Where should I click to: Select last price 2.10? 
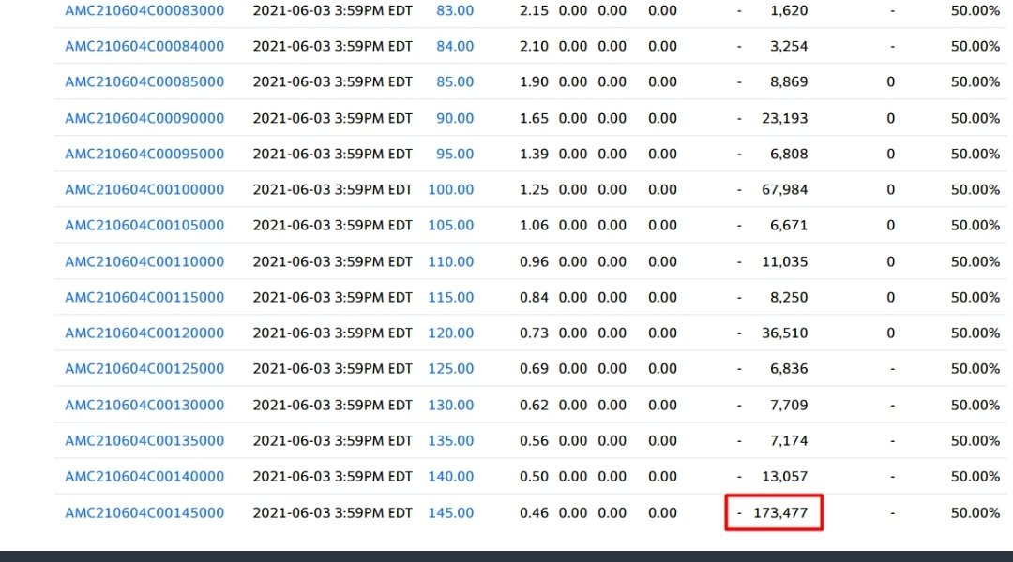pyautogui.click(x=535, y=47)
